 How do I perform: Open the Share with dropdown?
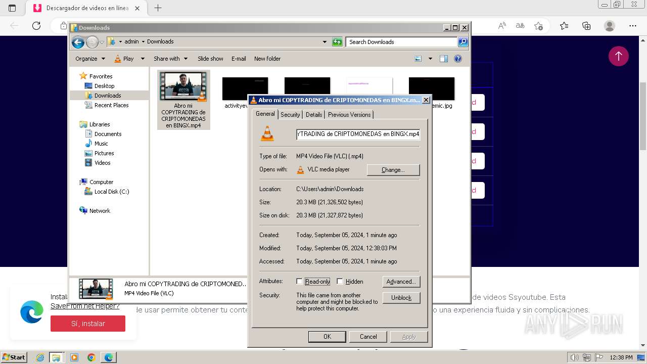pyautogui.click(x=170, y=59)
